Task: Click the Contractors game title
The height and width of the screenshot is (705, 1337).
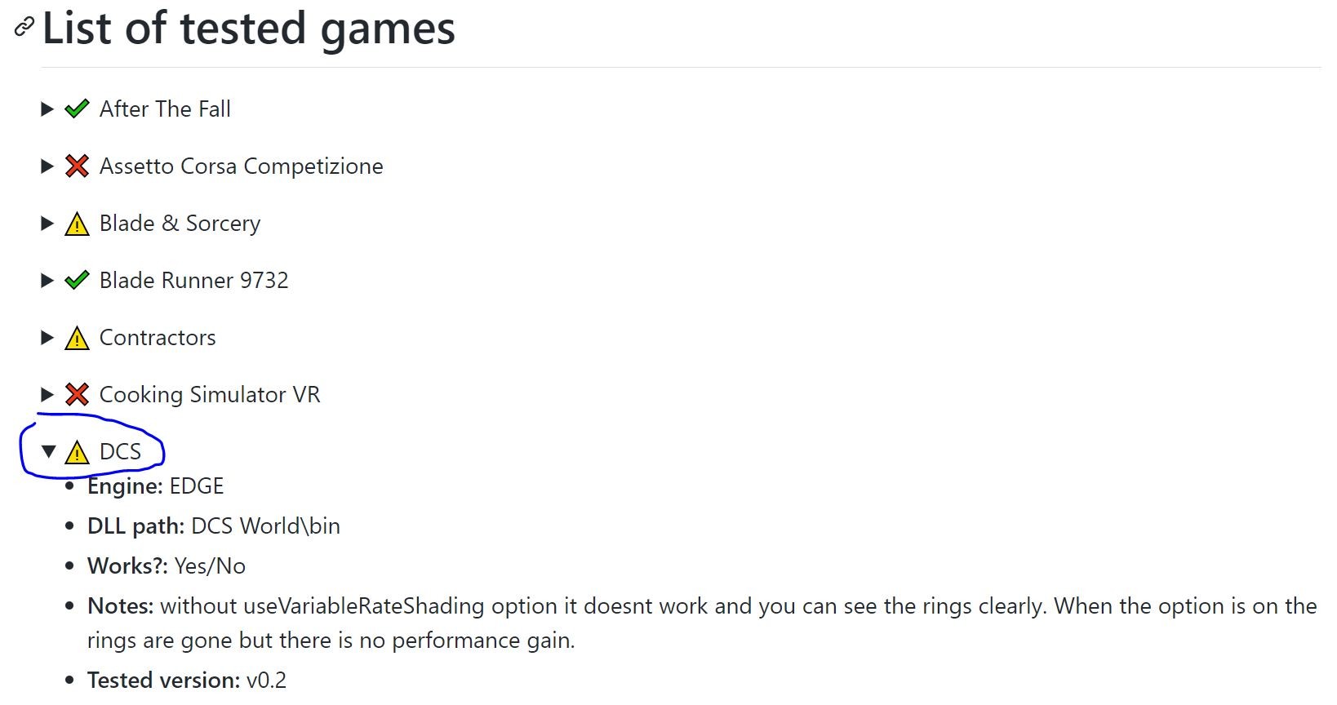Action: pos(158,338)
